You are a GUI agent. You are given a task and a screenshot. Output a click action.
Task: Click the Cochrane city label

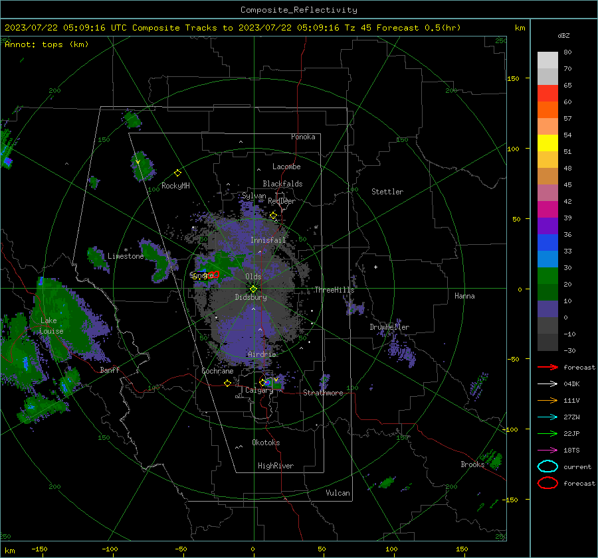217,371
